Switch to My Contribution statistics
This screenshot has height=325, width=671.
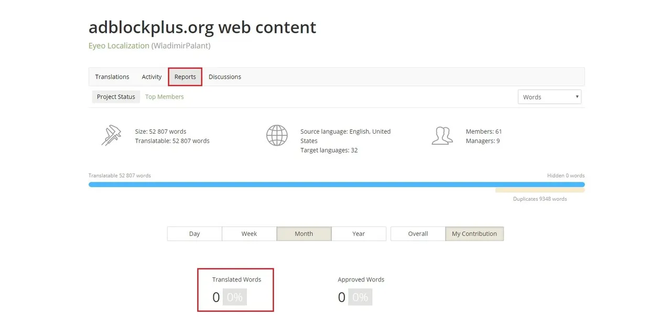click(474, 234)
